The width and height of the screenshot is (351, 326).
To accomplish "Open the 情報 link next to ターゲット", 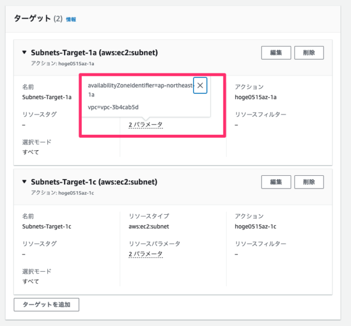I will (x=71, y=20).
